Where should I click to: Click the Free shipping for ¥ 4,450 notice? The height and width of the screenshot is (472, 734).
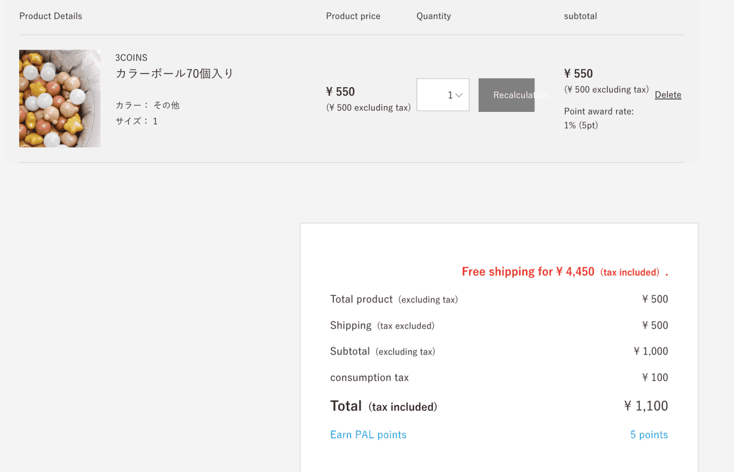565,271
